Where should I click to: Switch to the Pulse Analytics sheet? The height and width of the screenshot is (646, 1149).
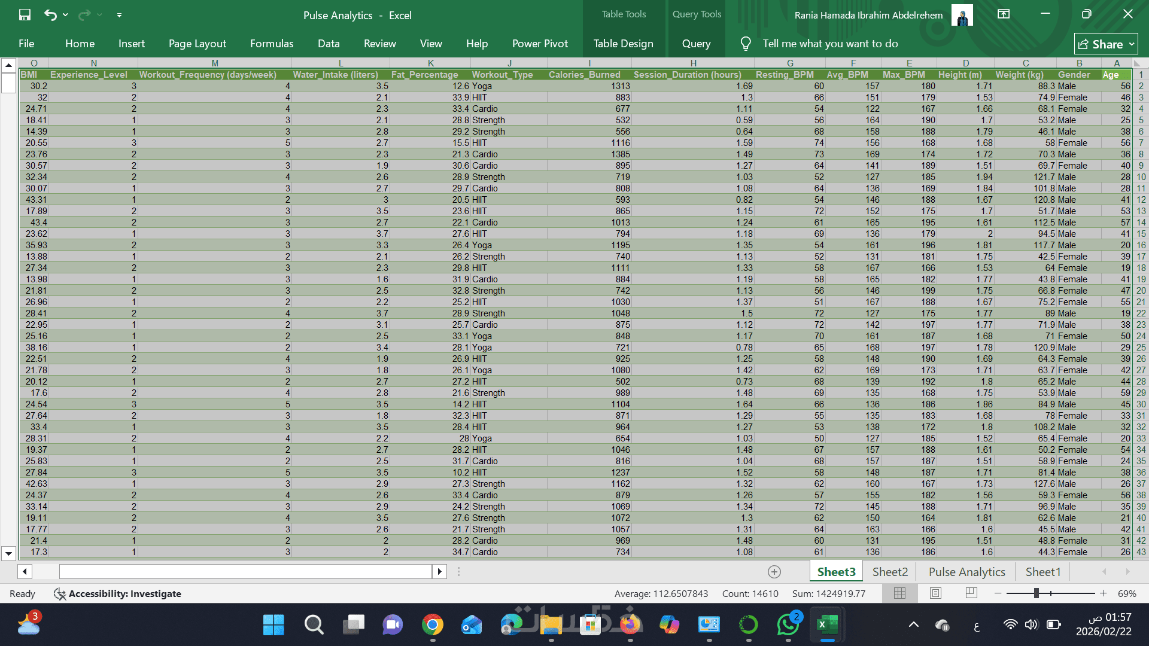[966, 572]
